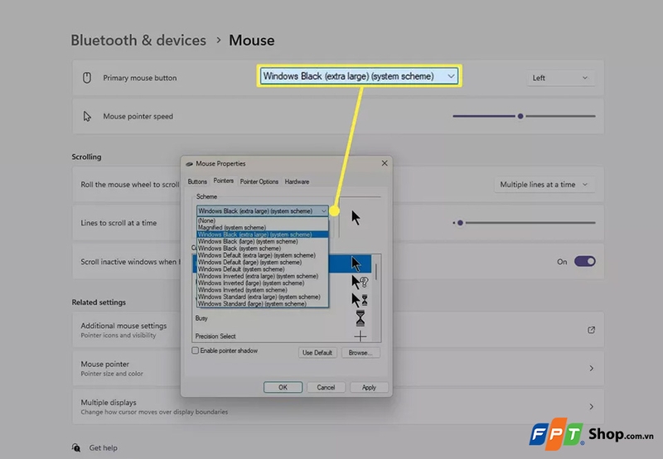Click the Mouse pointer speed slider handle
The width and height of the screenshot is (663, 459).
coord(520,116)
